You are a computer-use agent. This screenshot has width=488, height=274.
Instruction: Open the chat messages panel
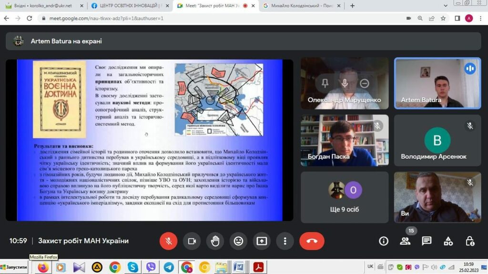pos(427,241)
